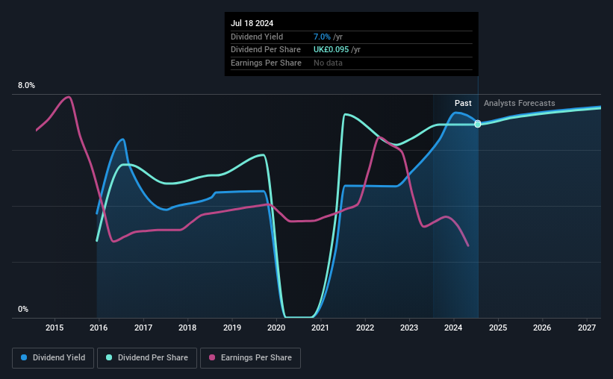Click the 2023 x-axis label
Image resolution: width=613 pixels, height=379 pixels.
pos(409,328)
